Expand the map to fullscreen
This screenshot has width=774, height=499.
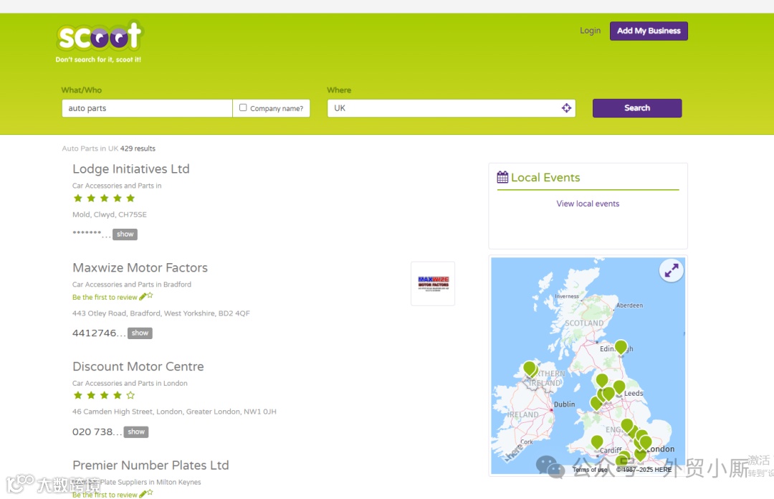point(672,270)
